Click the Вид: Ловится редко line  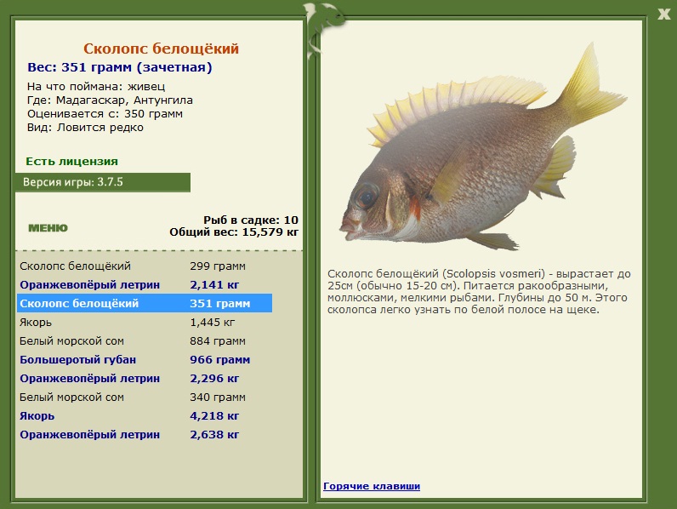coord(85,128)
